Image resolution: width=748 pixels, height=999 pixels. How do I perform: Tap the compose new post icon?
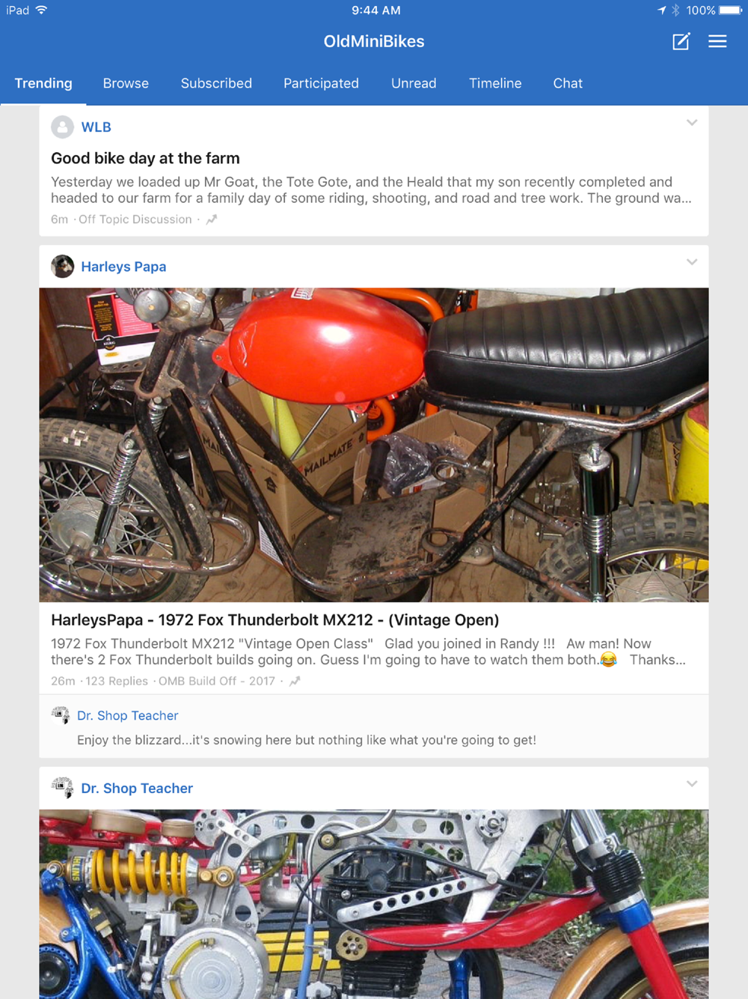(x=681, y=41)
